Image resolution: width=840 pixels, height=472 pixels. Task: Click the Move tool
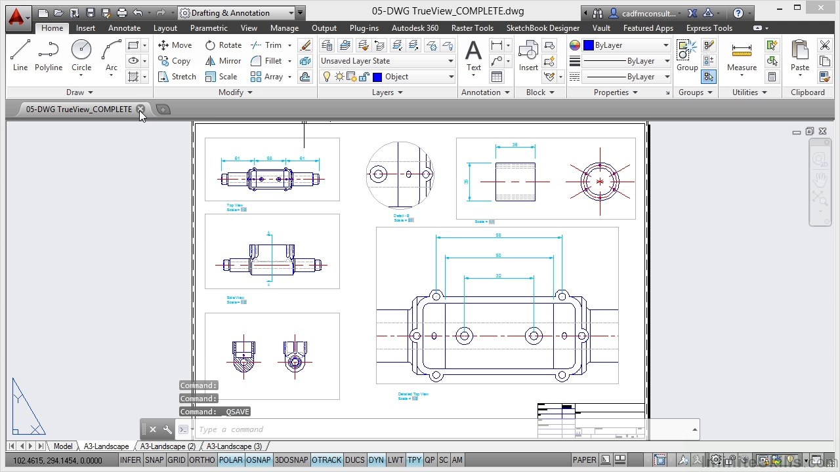pos(175,45)
